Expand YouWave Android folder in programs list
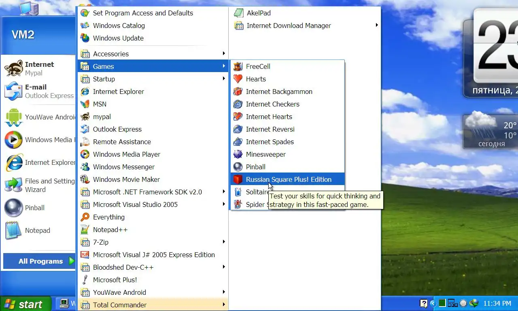This screenshot has width=518, height=311. 153,292
